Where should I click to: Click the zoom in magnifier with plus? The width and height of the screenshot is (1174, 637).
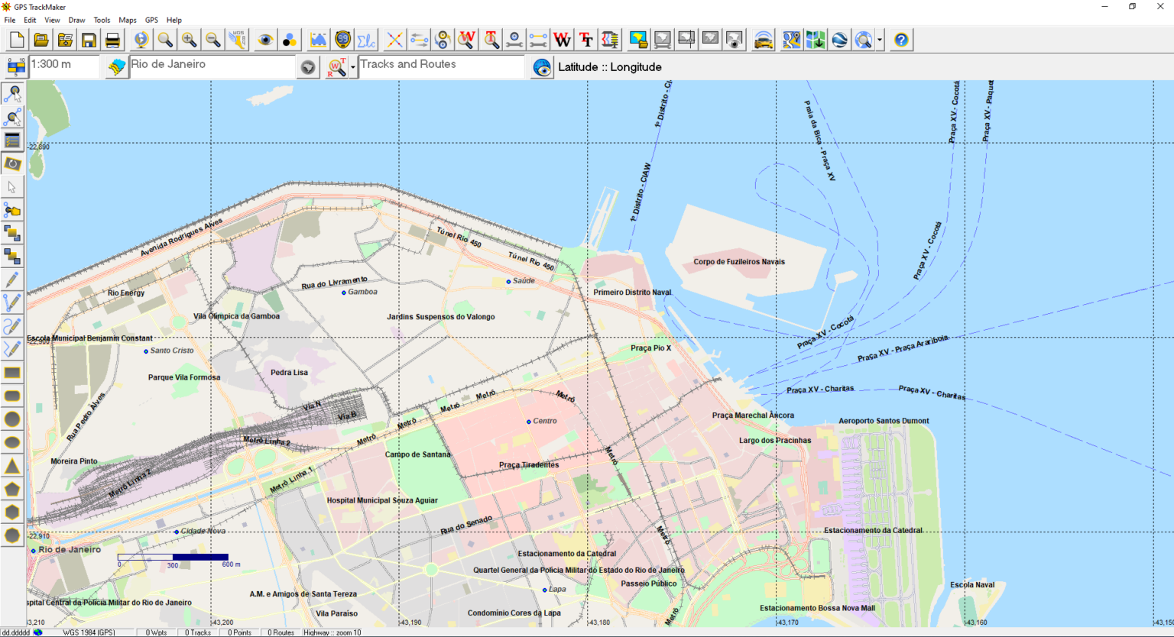(189, 40)
